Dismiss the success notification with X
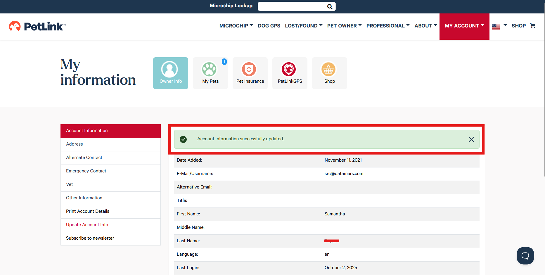This screenshot has width=545, height=275. (471, 139)
